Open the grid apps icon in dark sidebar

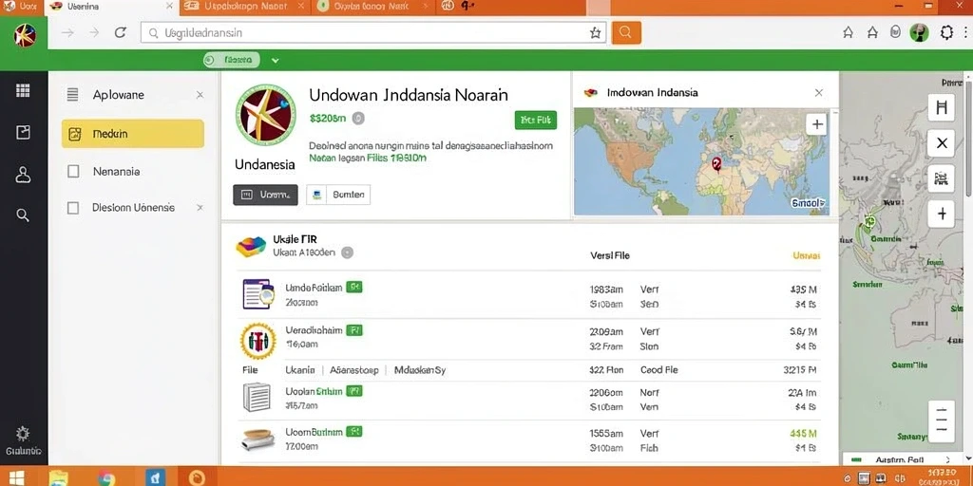(x=23, y=90)
